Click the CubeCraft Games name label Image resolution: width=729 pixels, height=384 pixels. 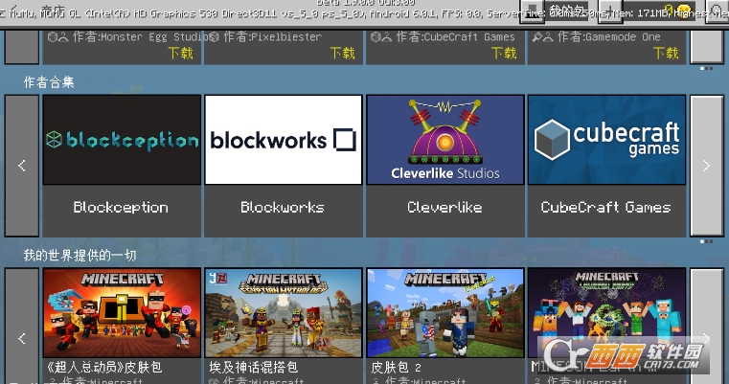[x=606, y=207]
